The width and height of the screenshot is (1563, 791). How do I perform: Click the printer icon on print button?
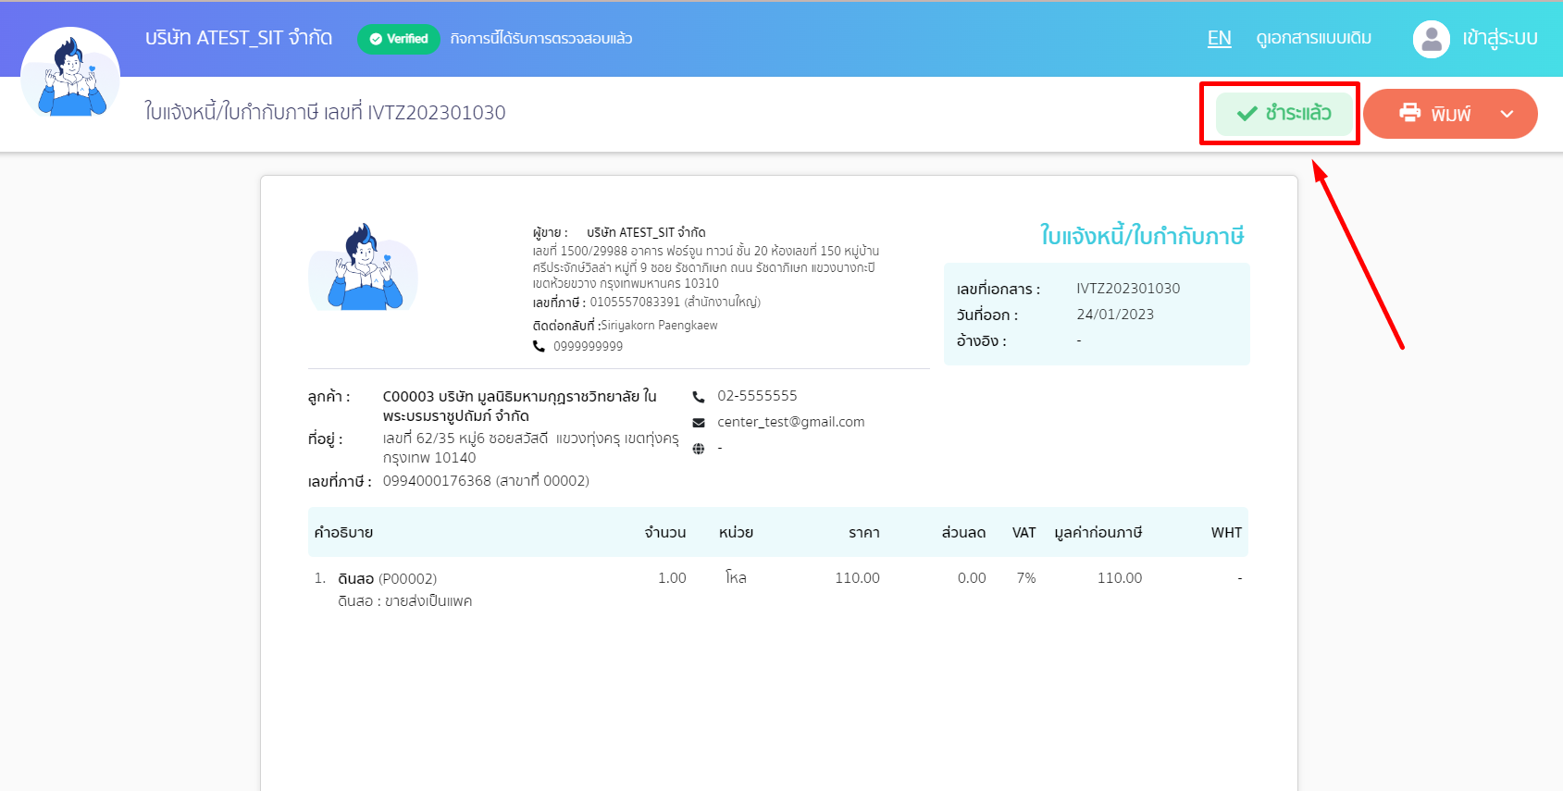pyautogui.click(x=1409, y=113)
